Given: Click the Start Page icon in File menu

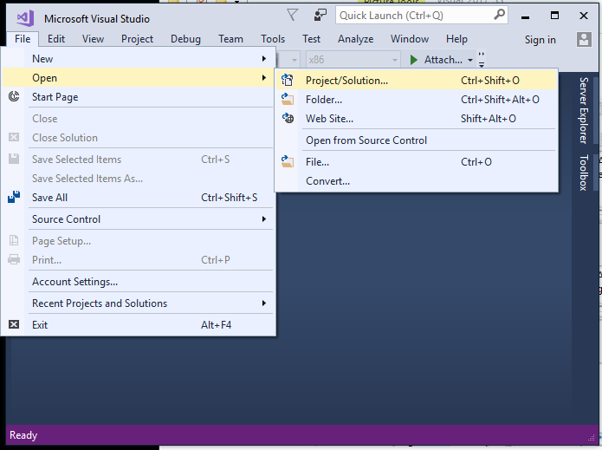Looking at the screenshot, I should (x=14, y=96).
